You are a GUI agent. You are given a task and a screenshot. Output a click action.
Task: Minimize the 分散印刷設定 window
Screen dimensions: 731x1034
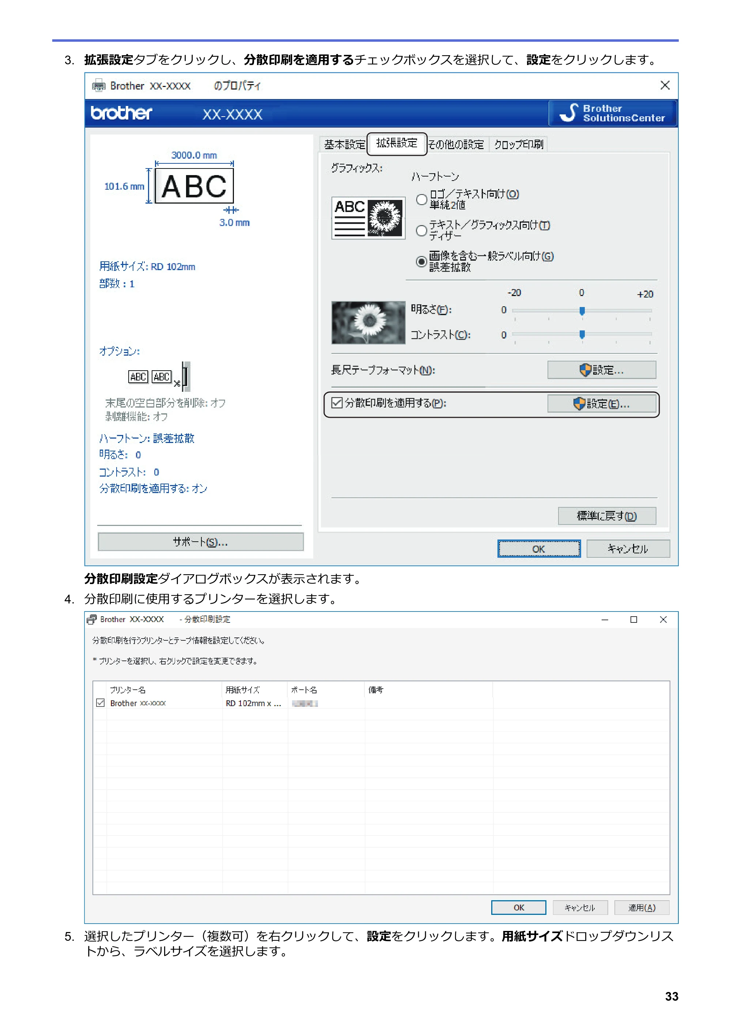point(605,620)
